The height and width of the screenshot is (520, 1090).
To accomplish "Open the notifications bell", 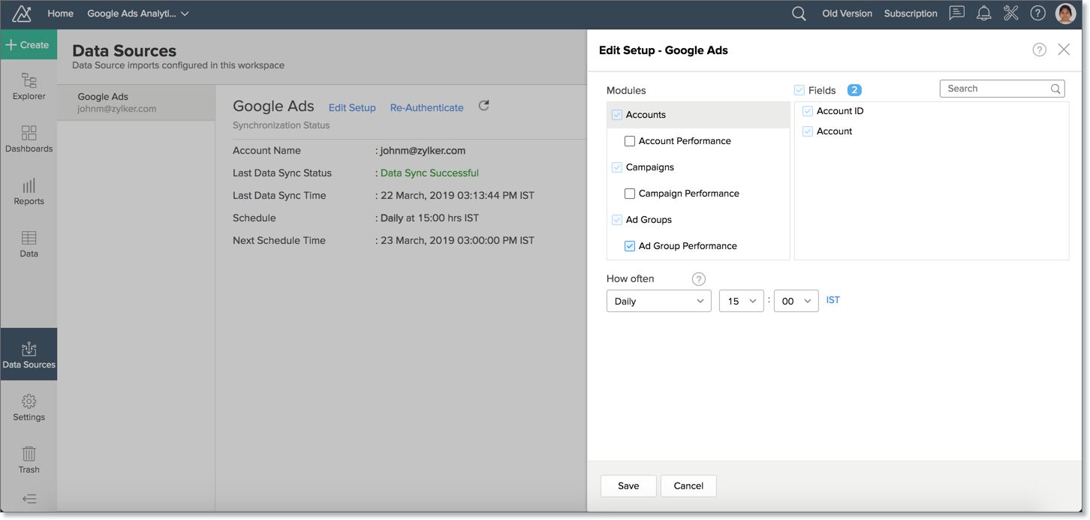I will click(983, 14).
